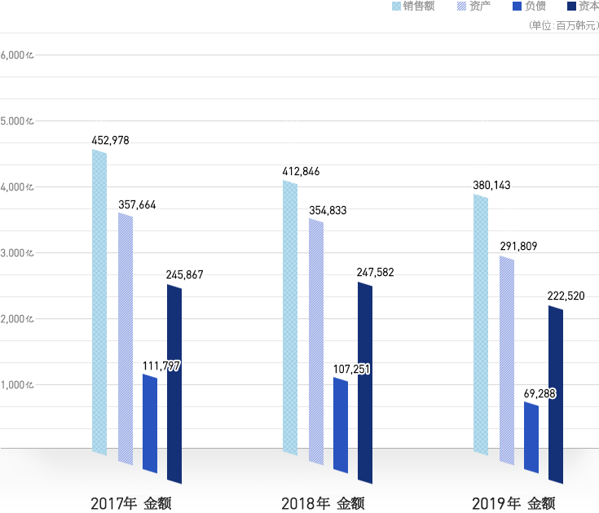Click the 380,143 sales value
599x513 pixels.
(x=491, y=186)
